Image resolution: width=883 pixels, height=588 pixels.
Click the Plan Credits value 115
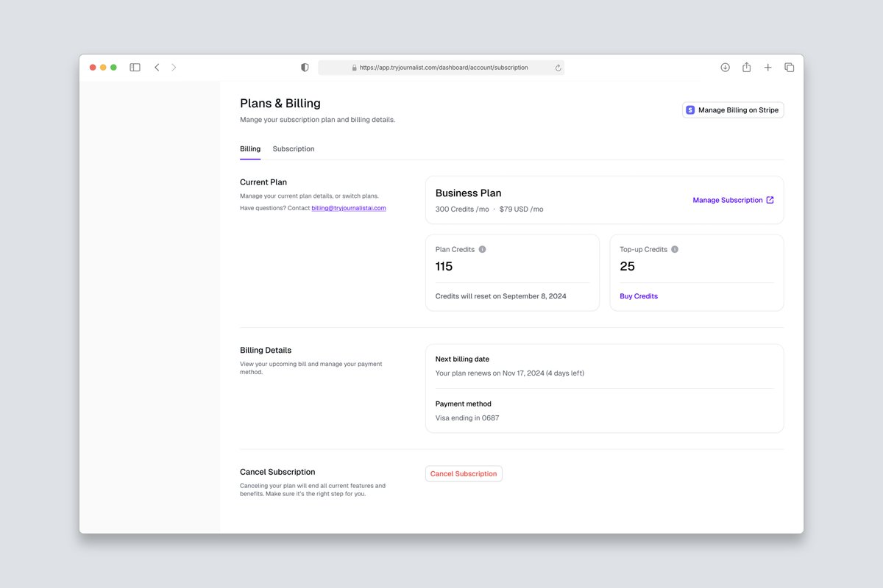coord(444,266)
